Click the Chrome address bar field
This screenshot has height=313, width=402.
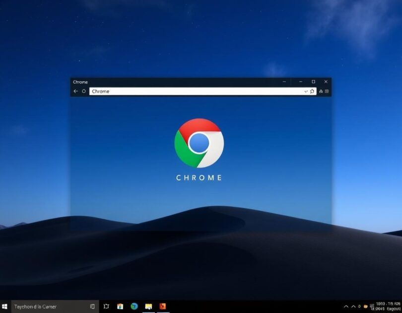point(202,91)
